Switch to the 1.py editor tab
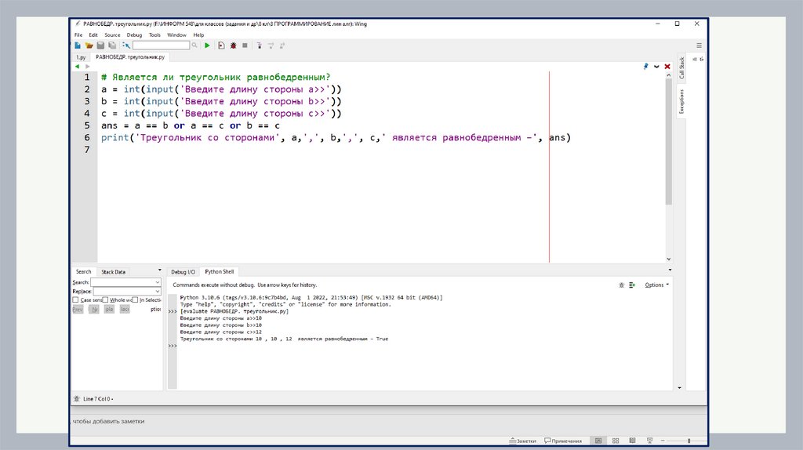Viewport: 803px width, 450px height. [x=80, y=57]
